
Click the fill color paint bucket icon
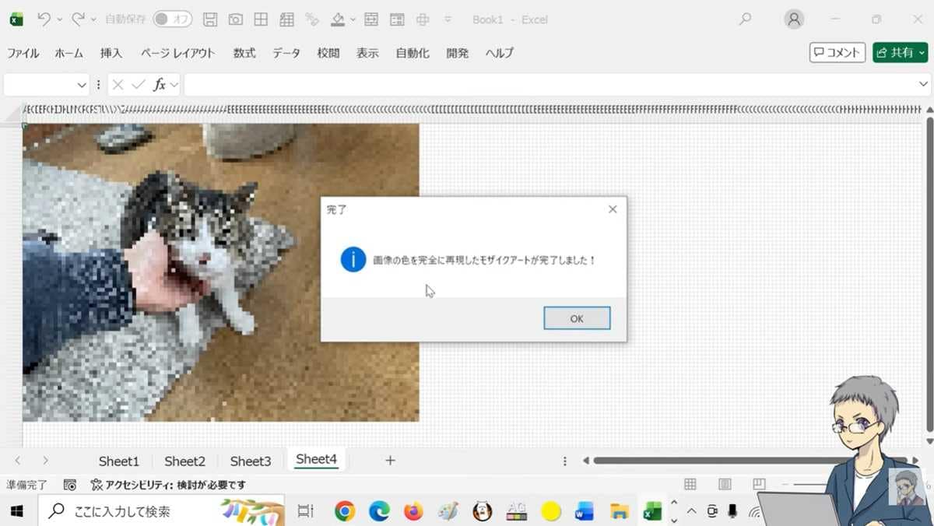tap(338, 19)
